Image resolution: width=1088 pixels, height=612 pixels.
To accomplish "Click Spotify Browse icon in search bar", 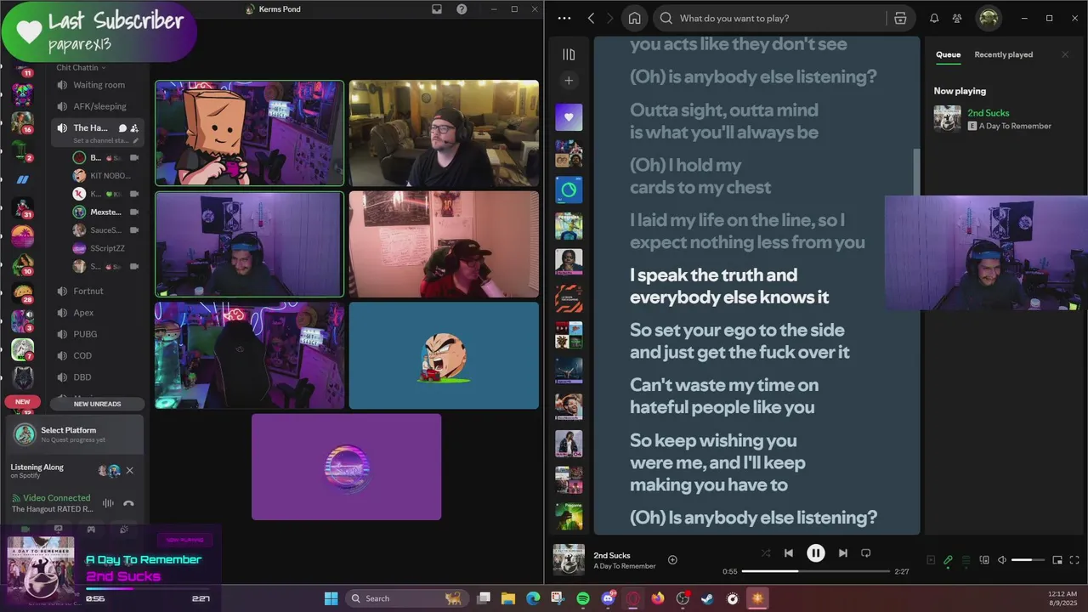I will pos(900,18).
